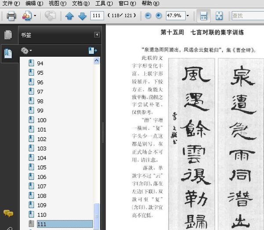This screenshot has height=230, width=264.
Task: Zoom out using the minus button
Action: coord(147,16)
